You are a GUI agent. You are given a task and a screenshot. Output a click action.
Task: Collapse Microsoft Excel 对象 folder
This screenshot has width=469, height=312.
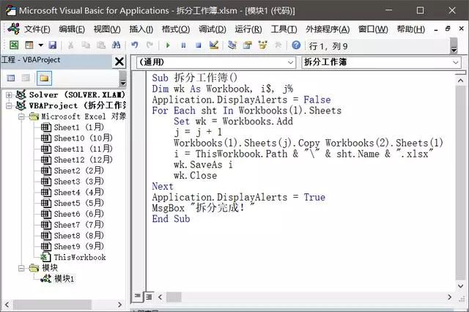coord(21,116)
